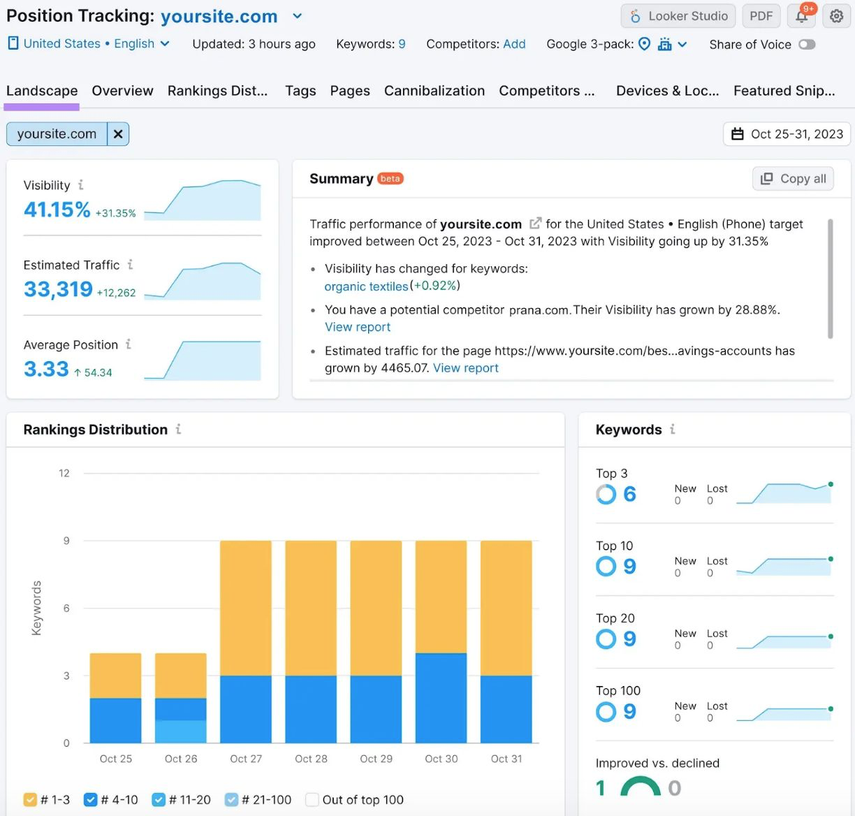855x816 pixels.
Task: Open the settings gear
Action: [x=836, y=15]
